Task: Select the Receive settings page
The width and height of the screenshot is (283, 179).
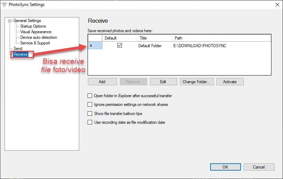Action: [x=21, y=54]
